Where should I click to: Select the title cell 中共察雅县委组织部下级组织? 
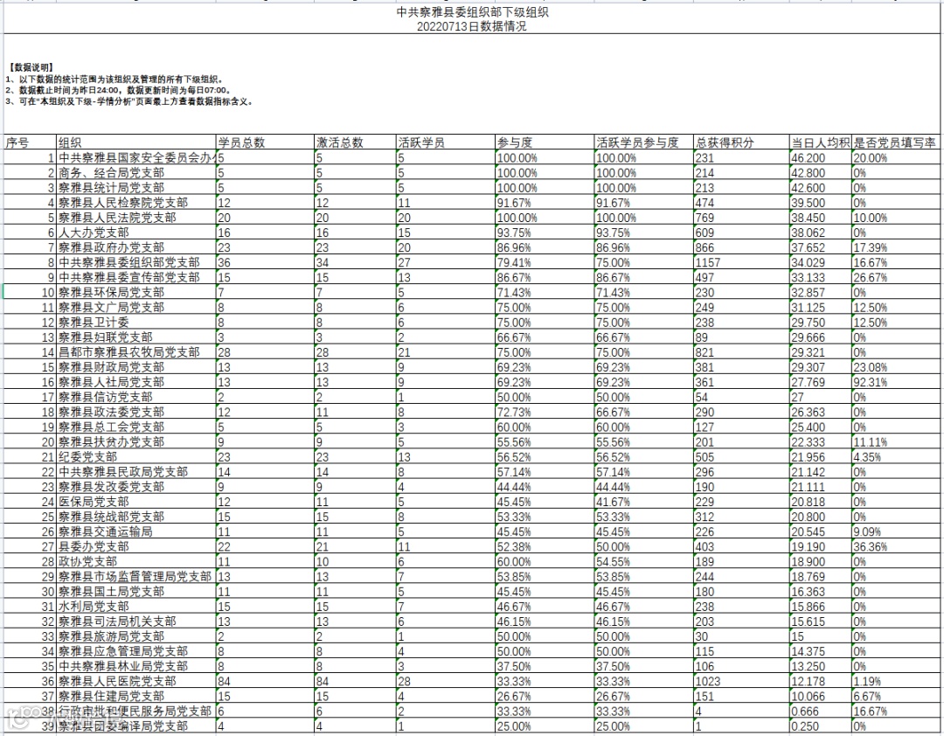coord(472,12)
